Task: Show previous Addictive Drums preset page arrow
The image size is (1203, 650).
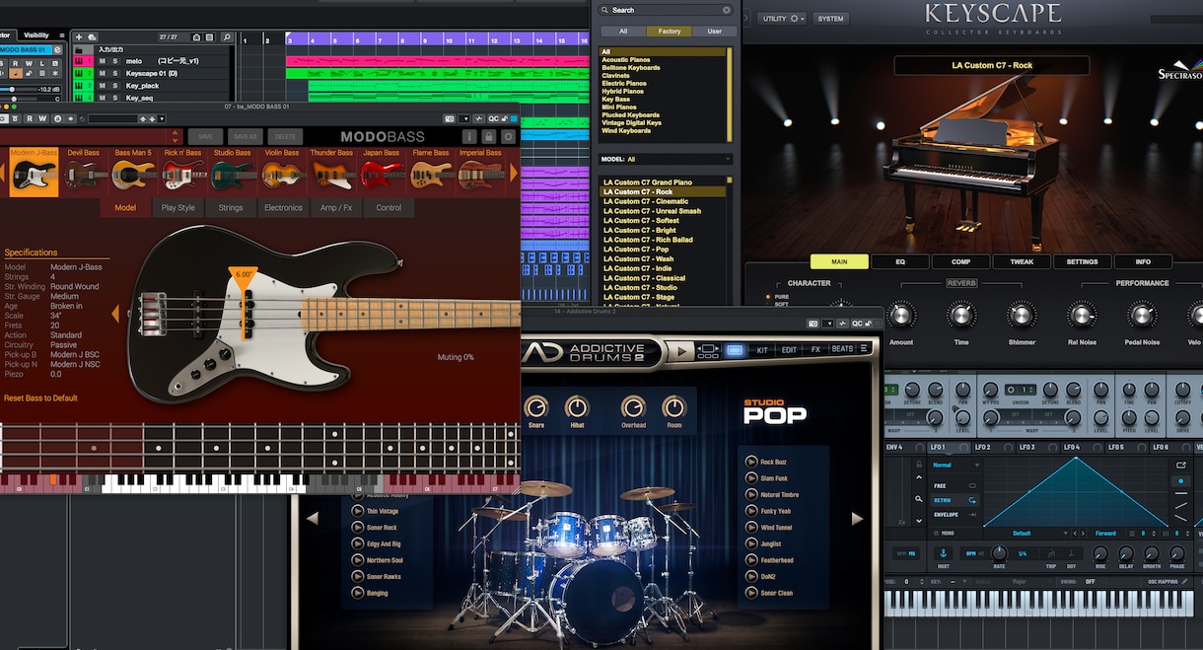Action: pyautogui.click(x=313, y=518)
